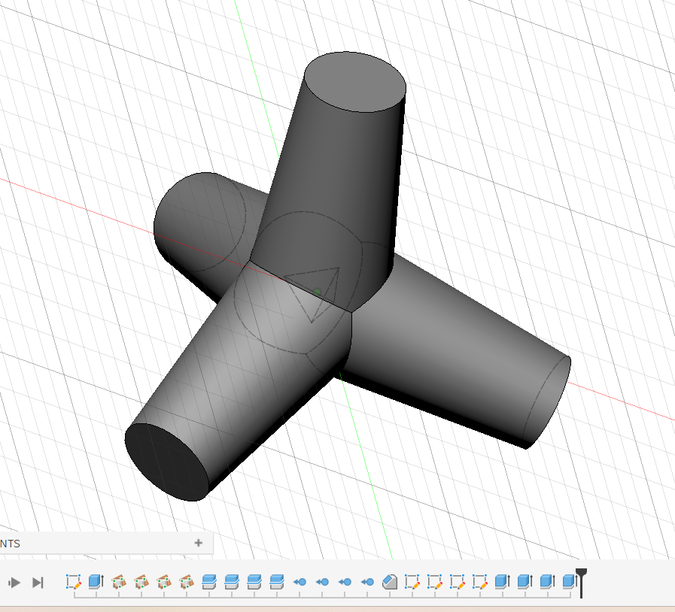Select the second arrow-and-dot point feature

tap(322, 582)
